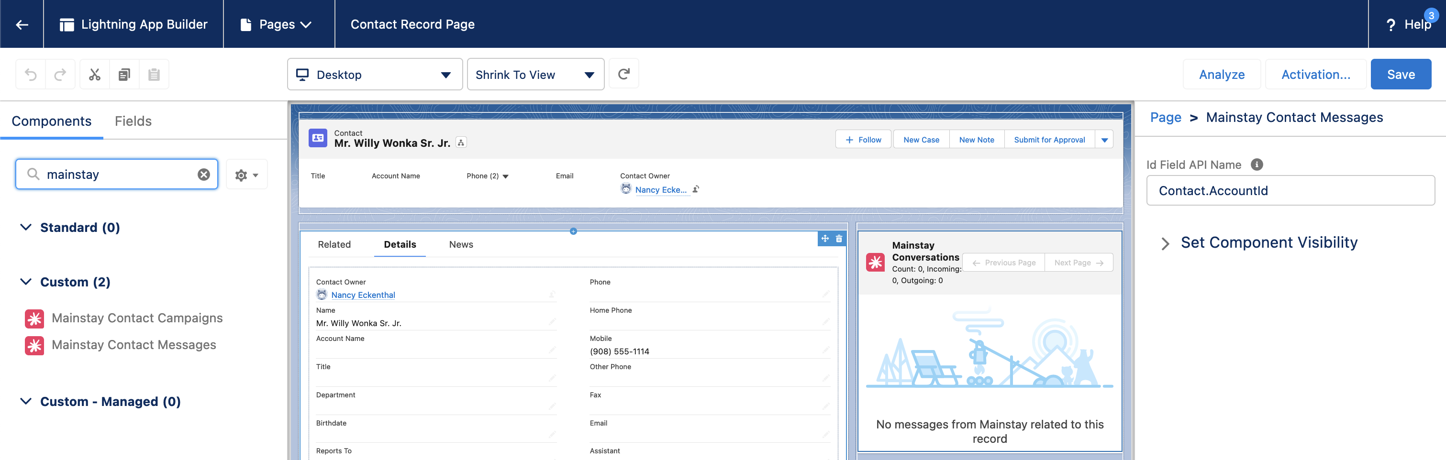
Task: Click the undo icon
Action: 31,74
